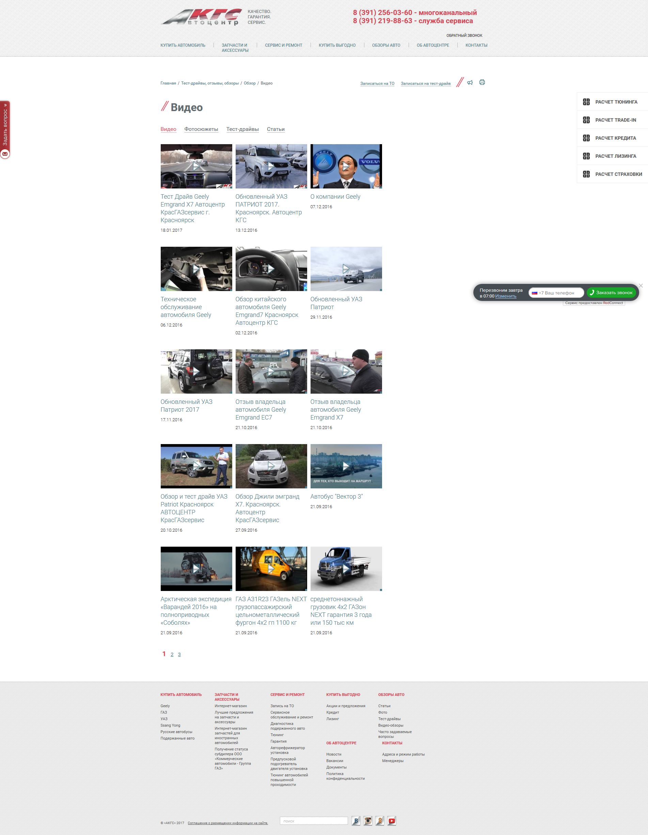Select the Видео tab
Screen dimensions: 648x835
click(168, 129)
